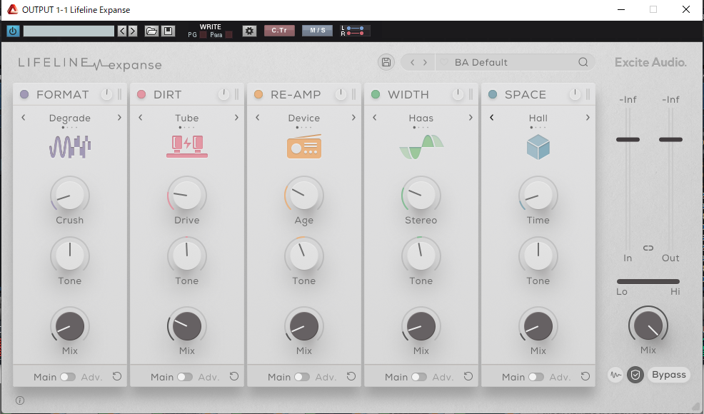Grab the SPACE module drag handle
This screenshot has width=704, height=414.
tap(588, 94)
